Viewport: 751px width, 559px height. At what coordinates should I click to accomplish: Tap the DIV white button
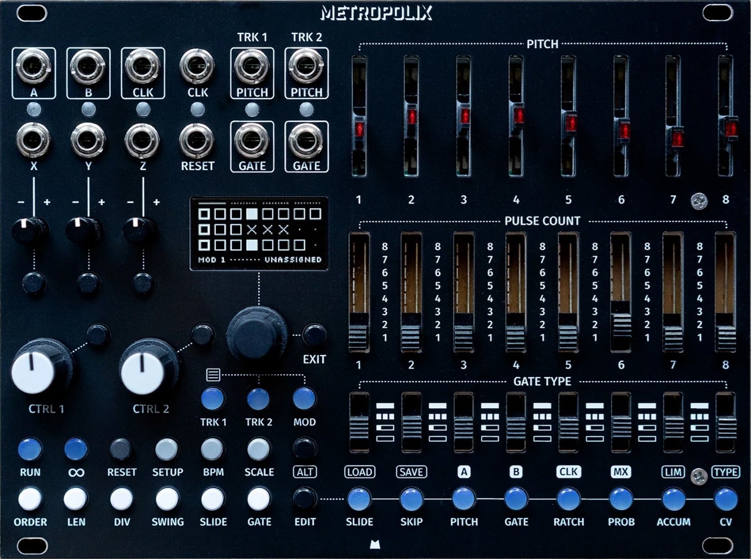[121, 498]
